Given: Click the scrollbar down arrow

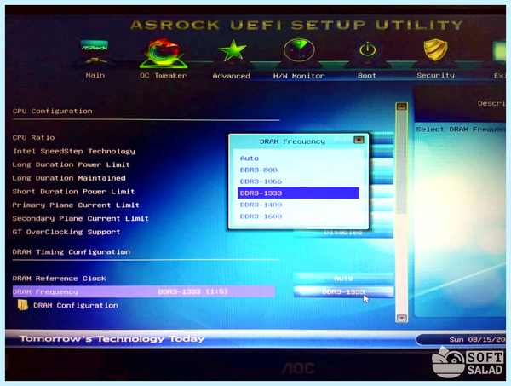Looking at the screenshot, I should coord(401,318).
